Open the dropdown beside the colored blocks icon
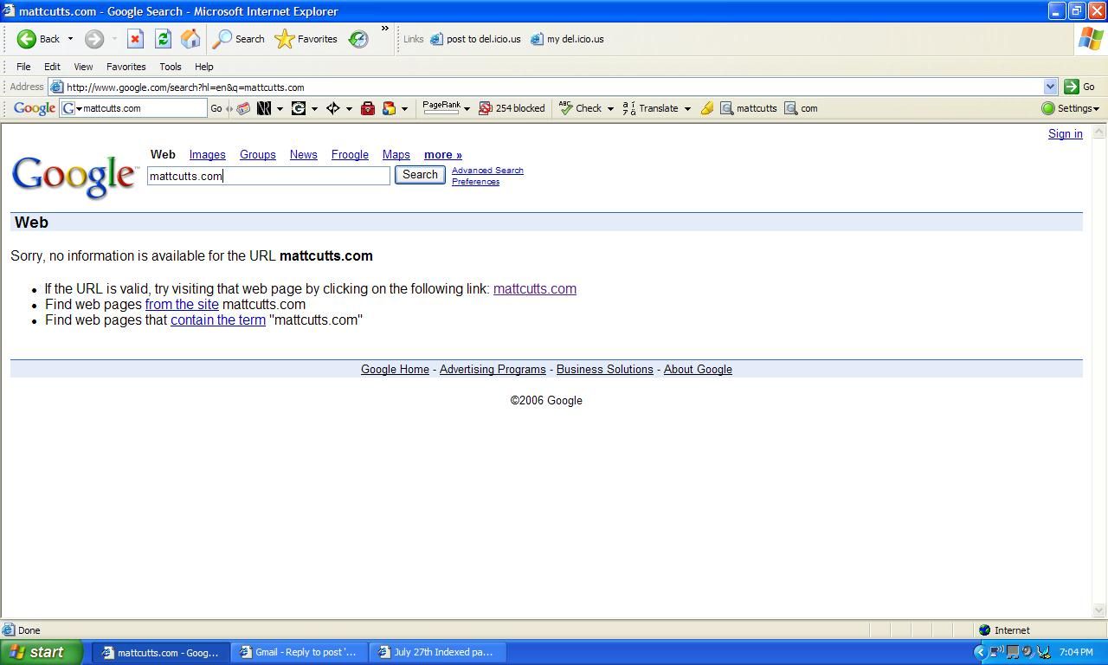 [x=404, y=109]
